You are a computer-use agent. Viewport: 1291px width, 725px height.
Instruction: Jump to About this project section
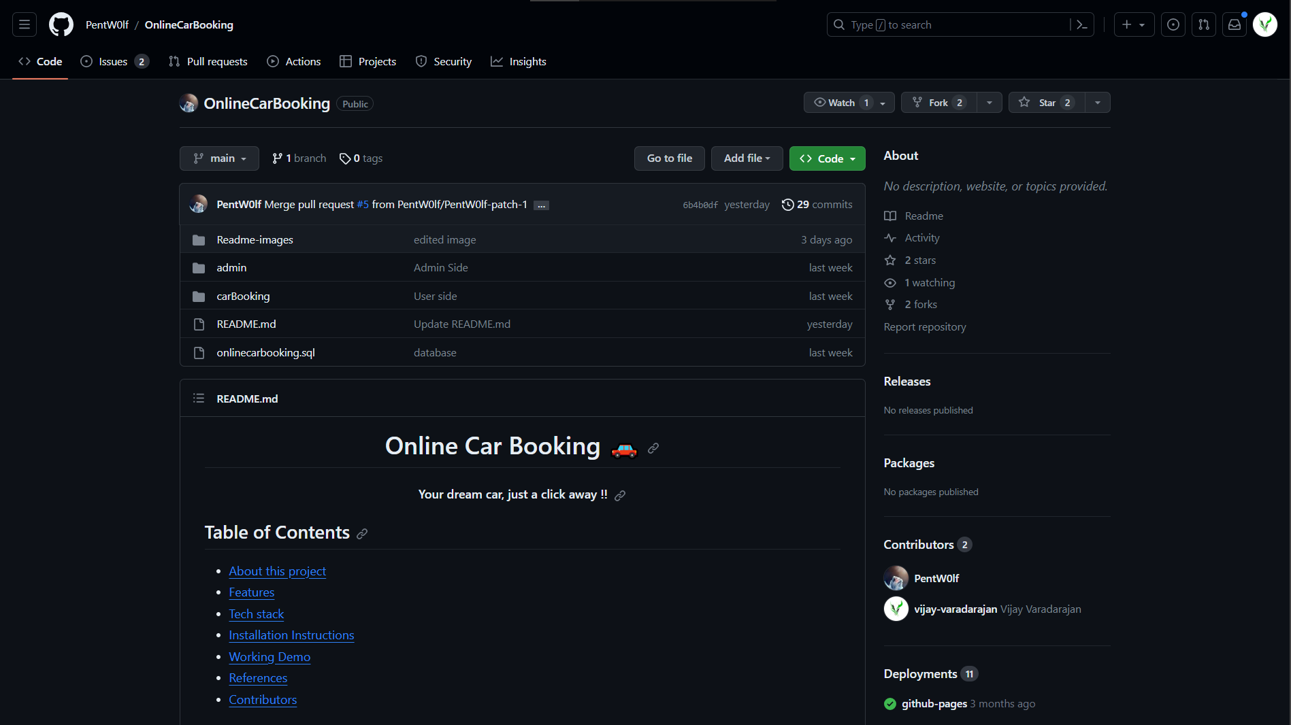click(278, 571)
